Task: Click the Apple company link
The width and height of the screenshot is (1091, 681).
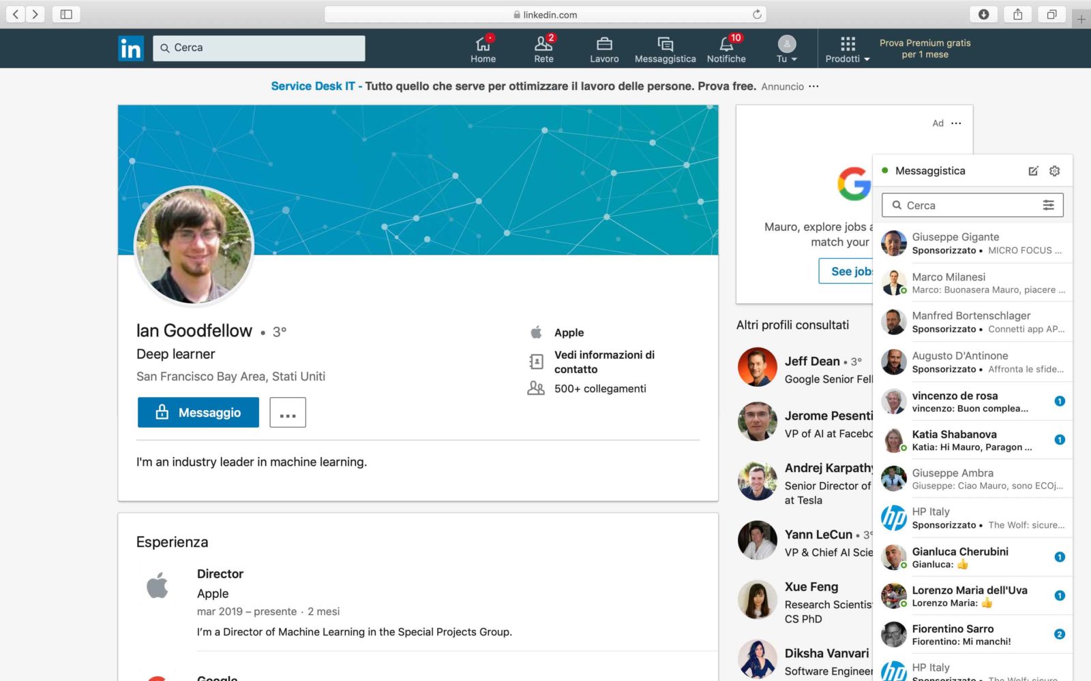Action: pos(569,333)
